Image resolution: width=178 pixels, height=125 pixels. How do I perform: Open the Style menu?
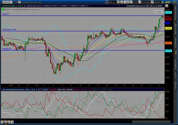tap(134, 2)
